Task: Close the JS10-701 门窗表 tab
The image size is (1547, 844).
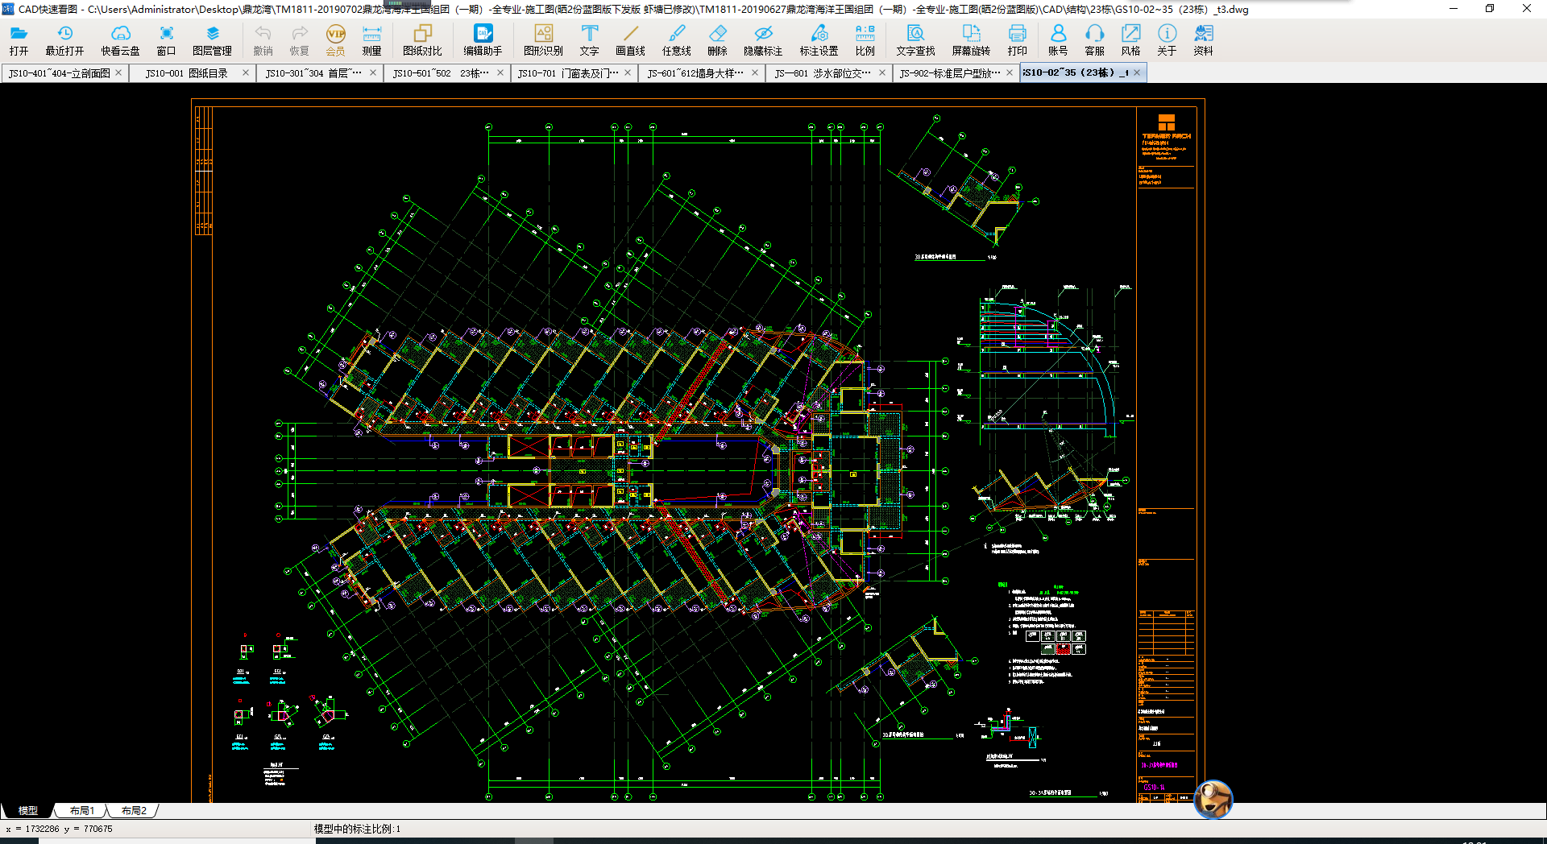Action: [628, 72]
